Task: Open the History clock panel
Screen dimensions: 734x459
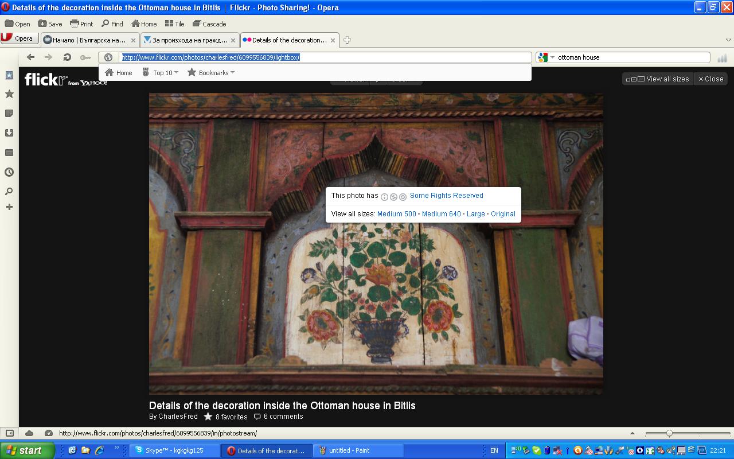Action: (x=9, y=172)
